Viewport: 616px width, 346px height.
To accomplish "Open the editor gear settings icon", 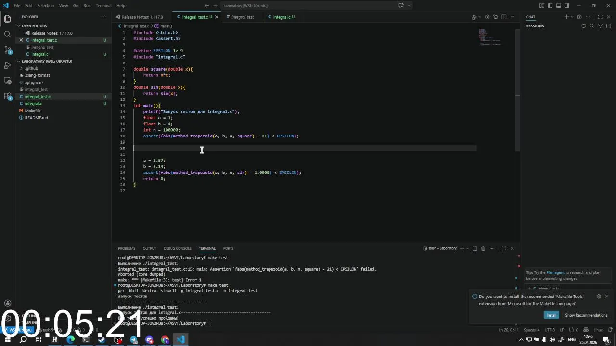I will (x=487, y=17).
